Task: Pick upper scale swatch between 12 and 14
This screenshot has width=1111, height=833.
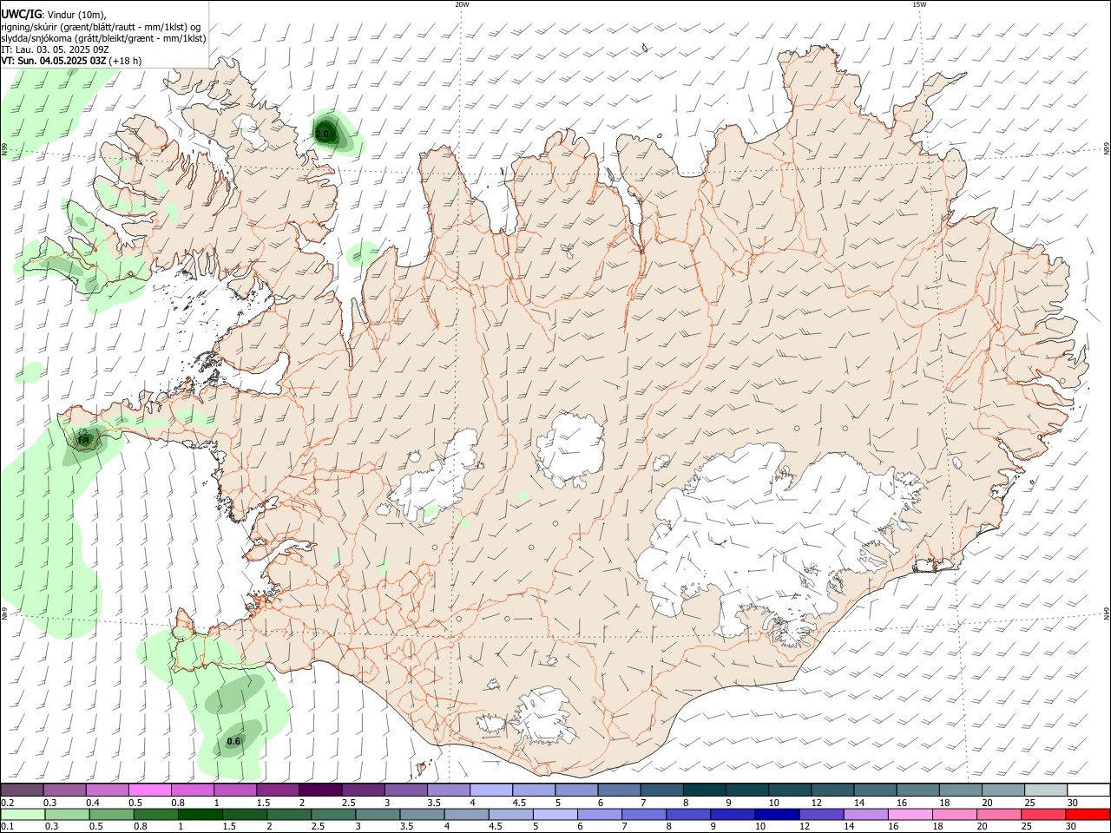Action: pyautogui.click(x=832, y=790)
